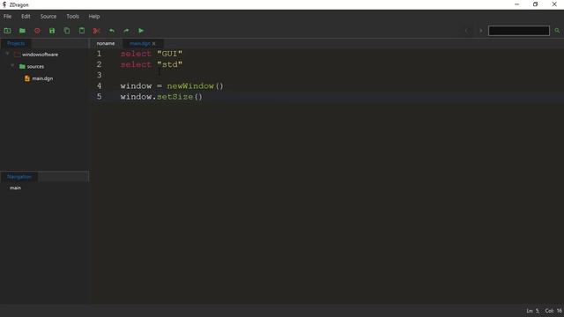Image resolution: width=564 pixels, height=317 pixels.
Task: Click the ZDragon app icon in title bar
Action: point(4,4)
